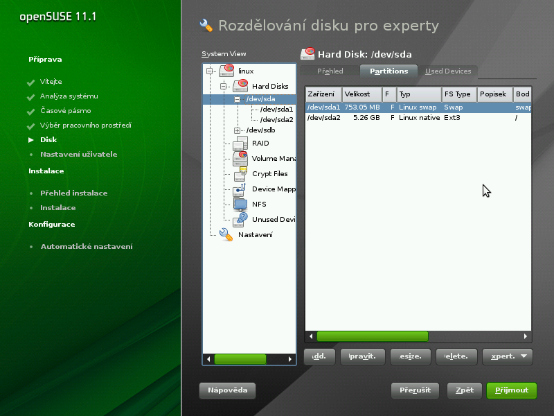554x416 pixels.
Task: Sort by the Typ column header
Action: (x=419, y=94)
